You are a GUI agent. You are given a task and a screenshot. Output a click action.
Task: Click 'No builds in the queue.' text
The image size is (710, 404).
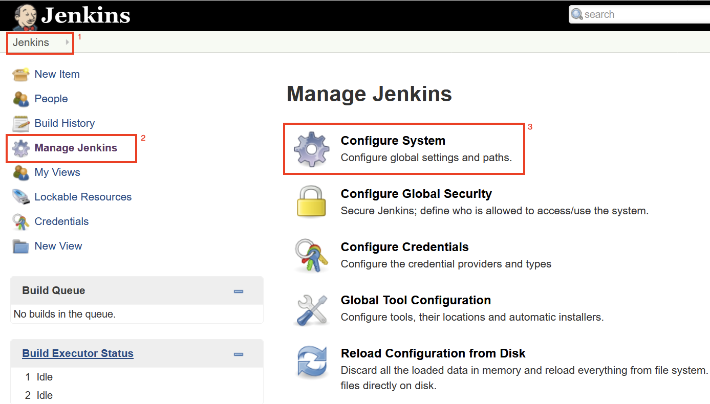point(64,314)
